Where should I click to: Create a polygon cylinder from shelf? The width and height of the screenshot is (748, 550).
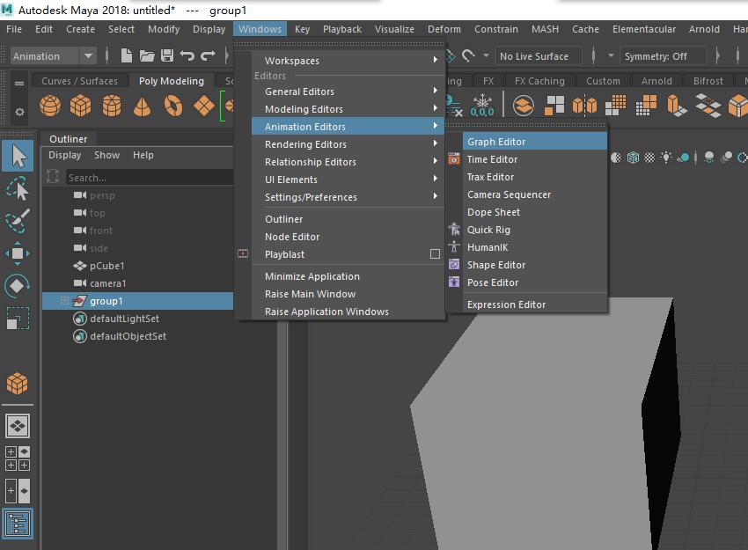pyautogui.click(x=112, y=106)
